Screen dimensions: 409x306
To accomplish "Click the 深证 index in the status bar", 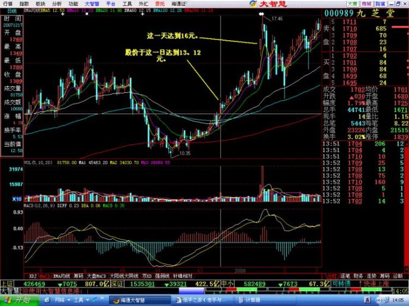I will tap(117, 284).
